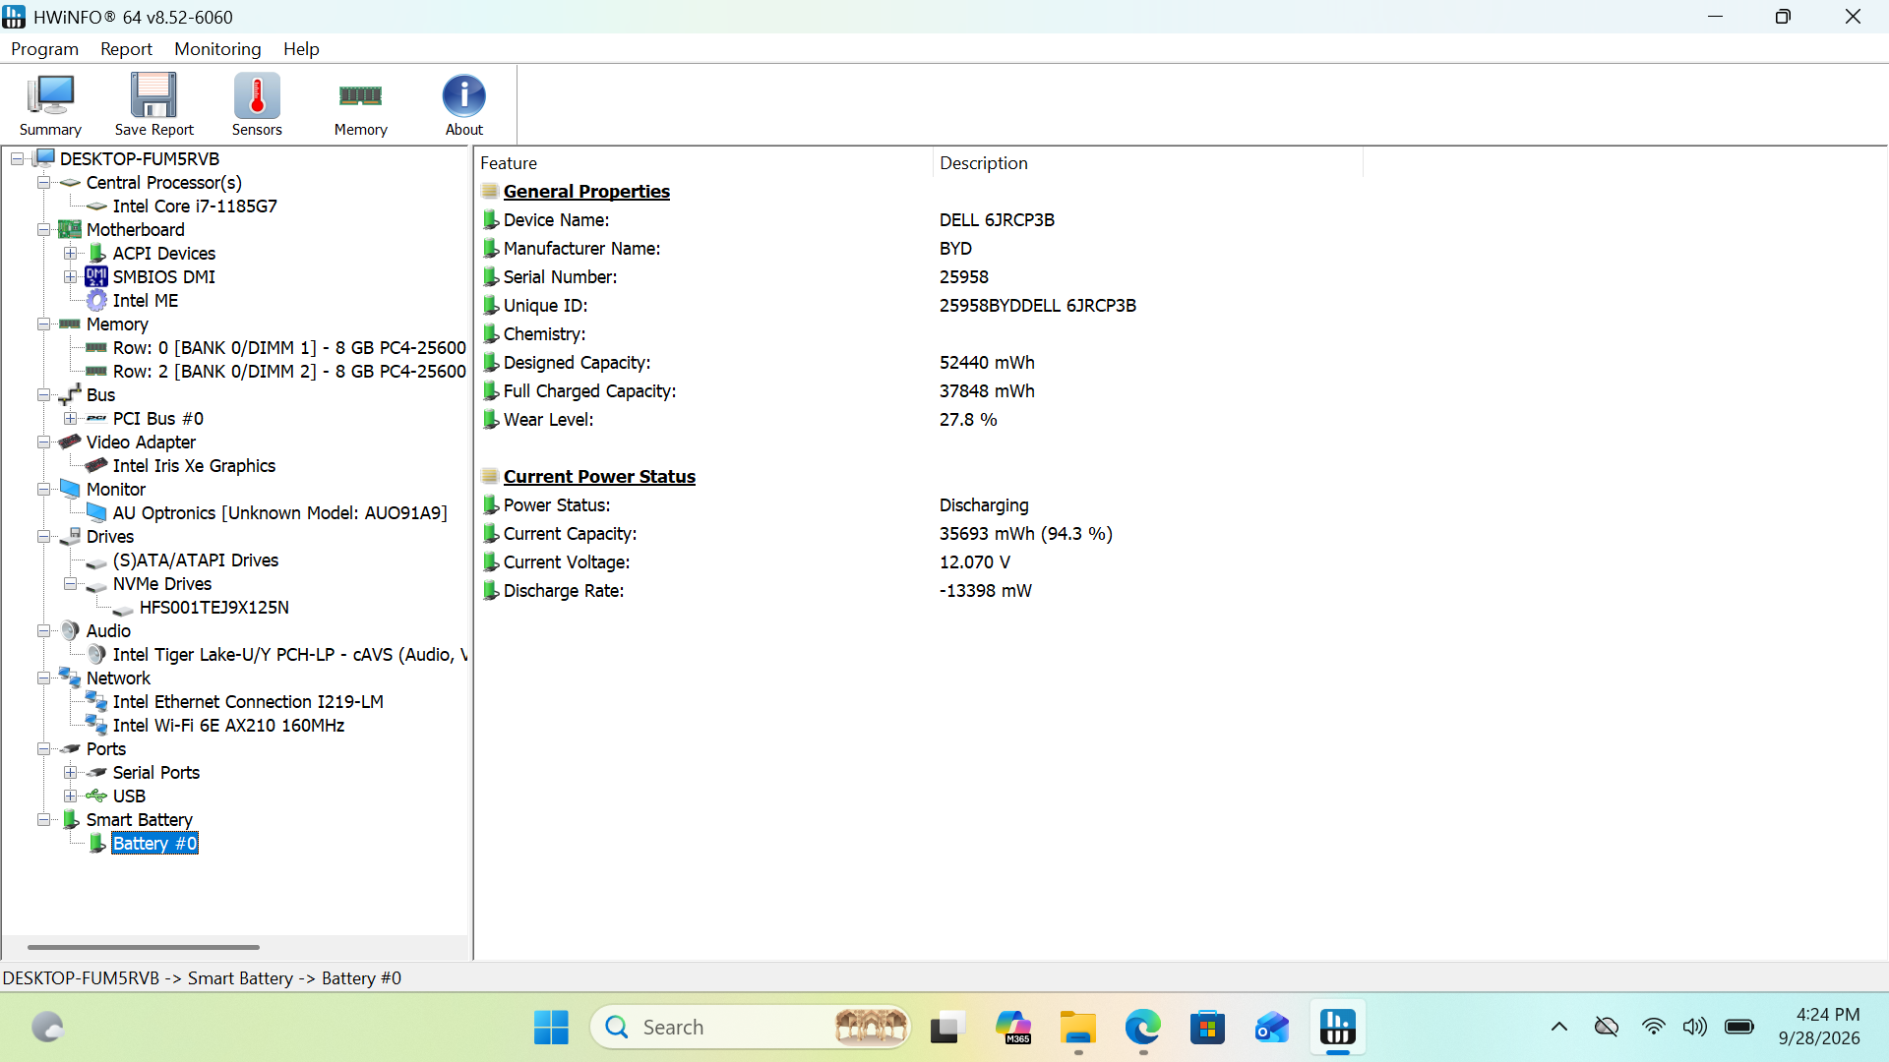Open the About info icon

[463, 104]
